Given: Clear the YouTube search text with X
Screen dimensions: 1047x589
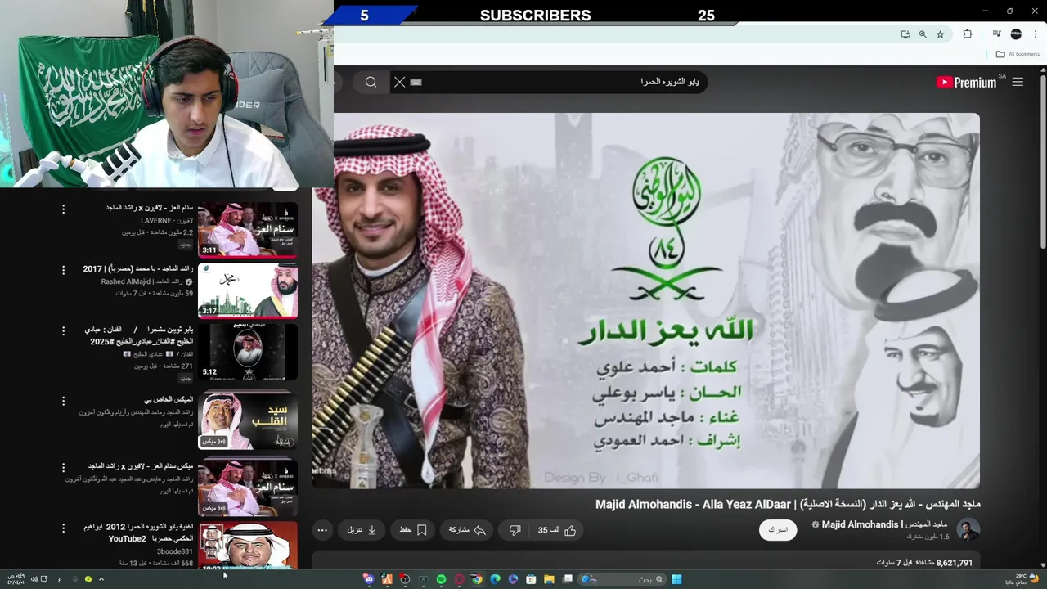Looking at the screenshot, I should [x=399, y=82].
